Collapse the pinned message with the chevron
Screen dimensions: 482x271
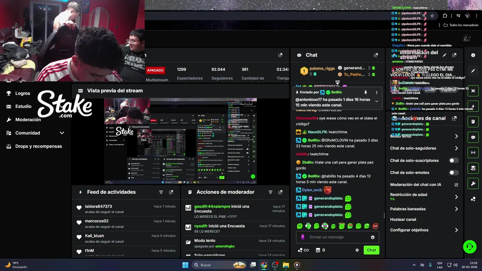pos(377,101)
